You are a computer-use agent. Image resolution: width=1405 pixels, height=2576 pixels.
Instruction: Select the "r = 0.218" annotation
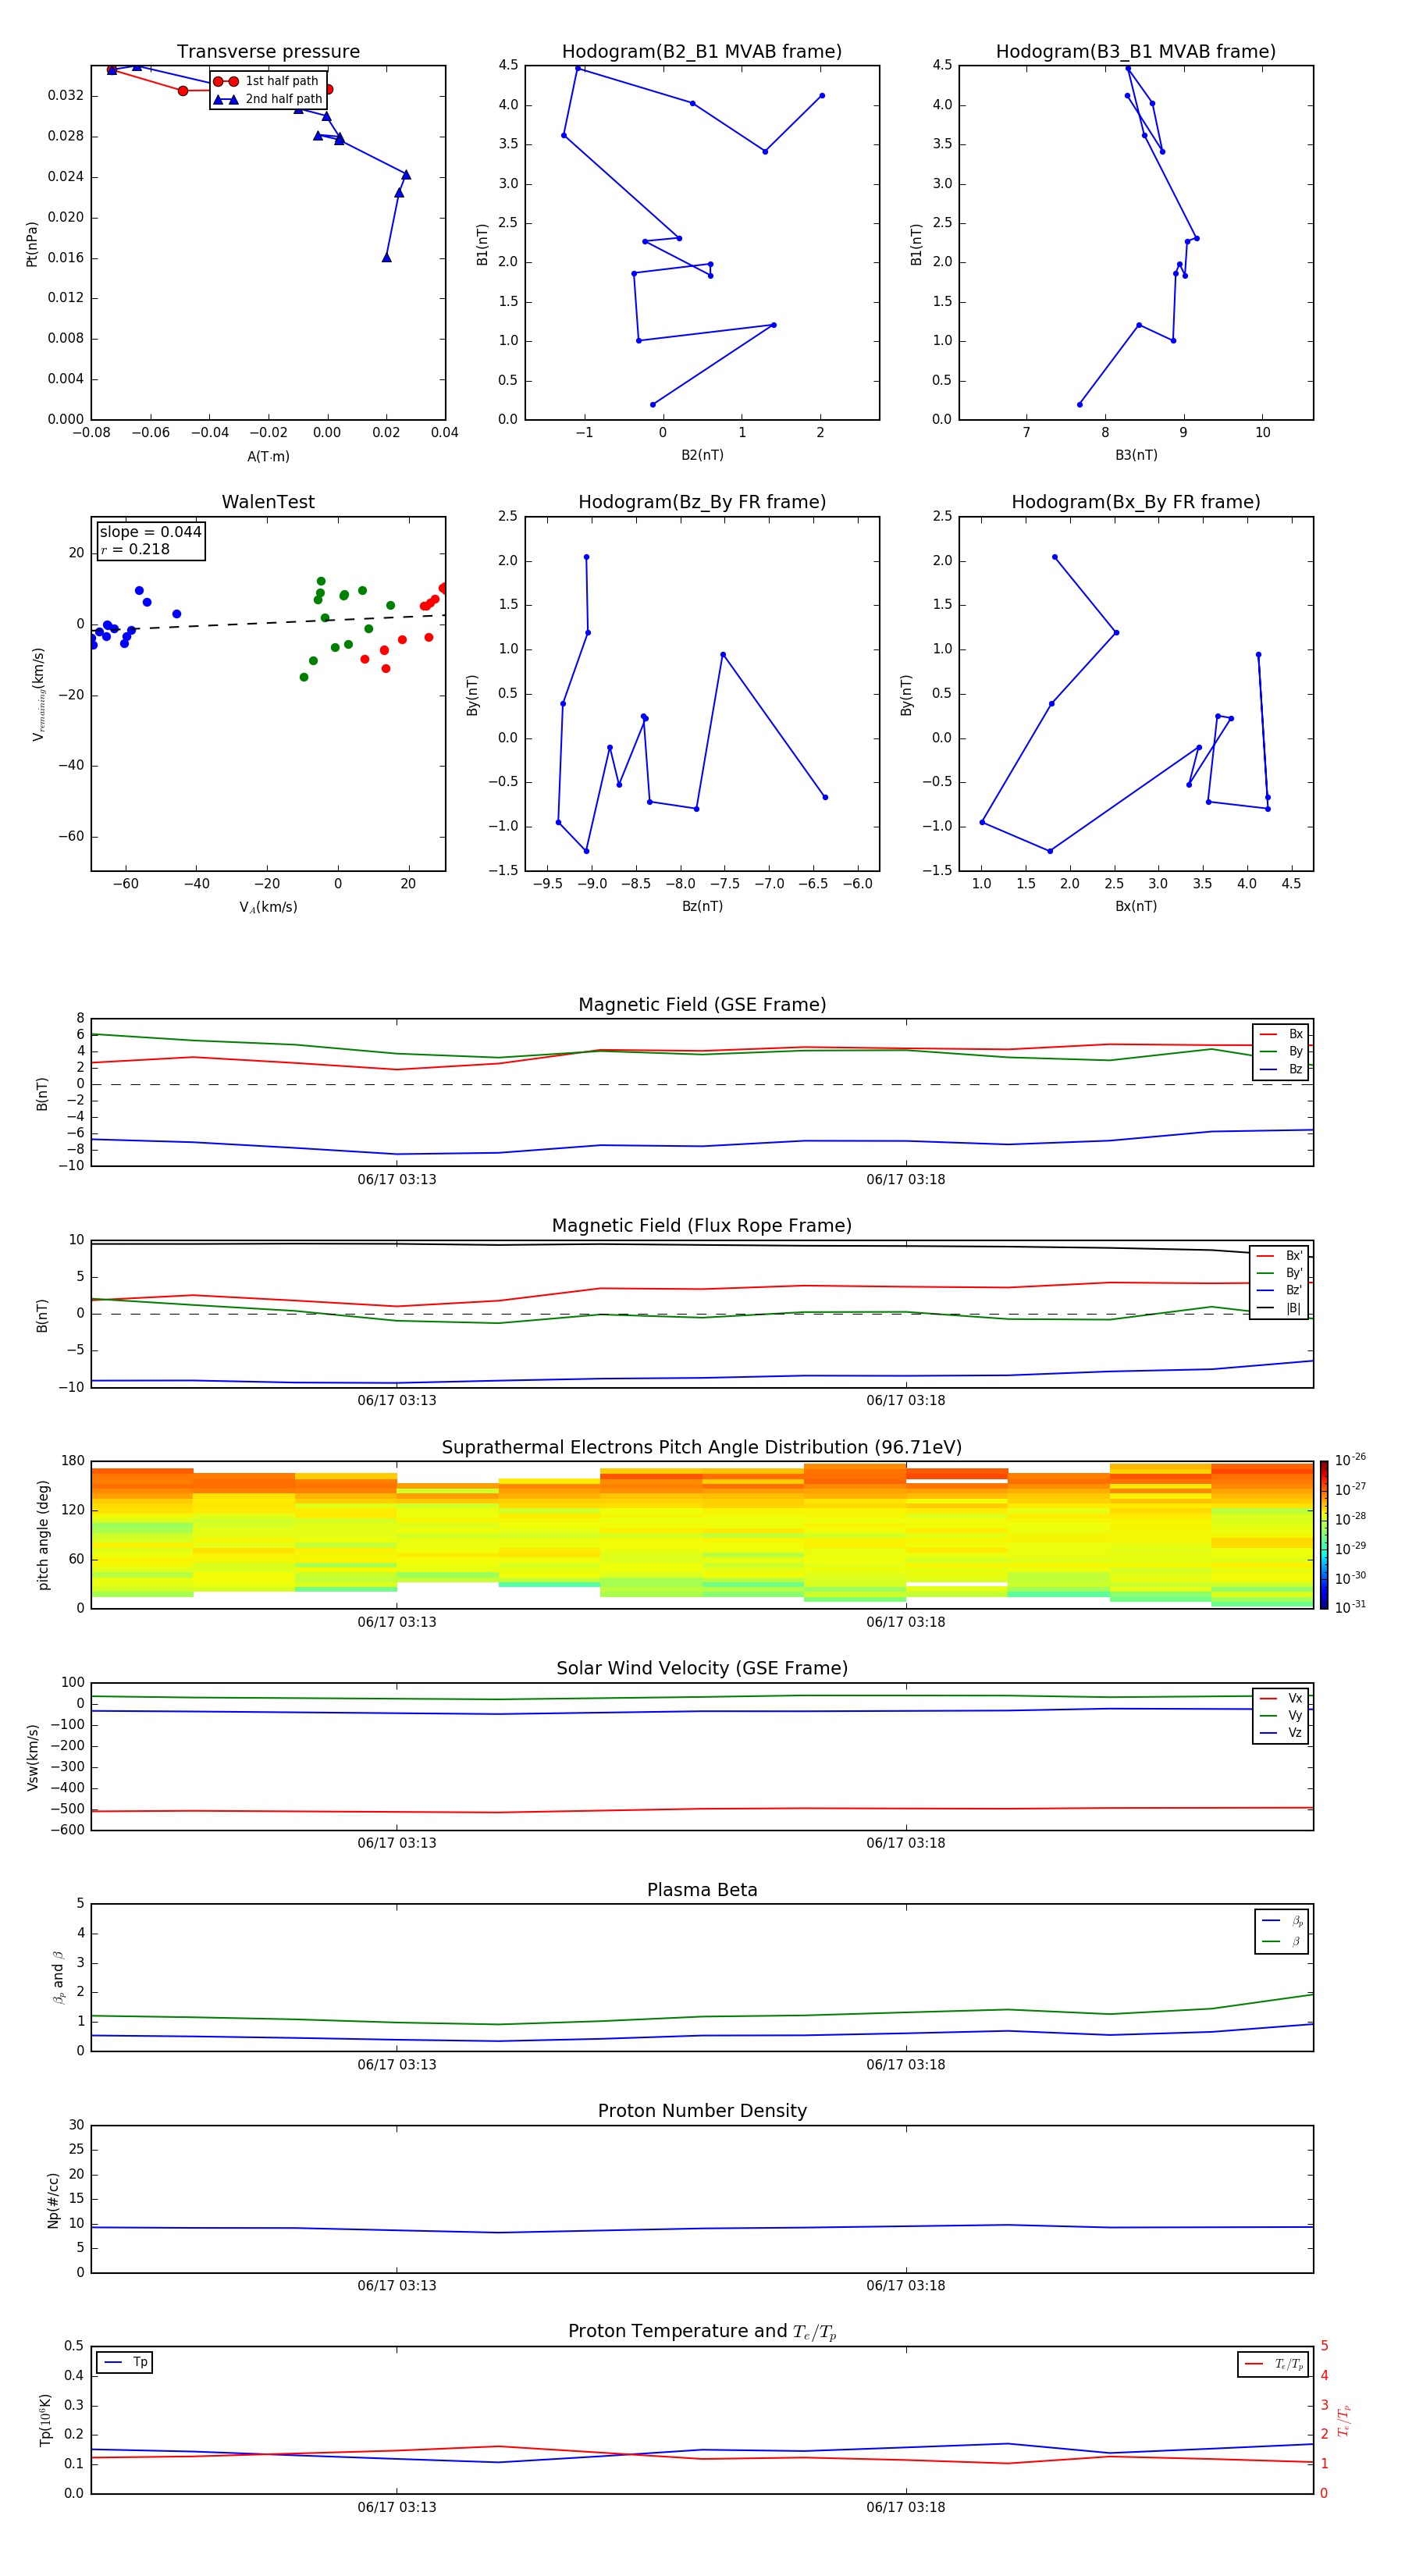[x=135, y=549]
